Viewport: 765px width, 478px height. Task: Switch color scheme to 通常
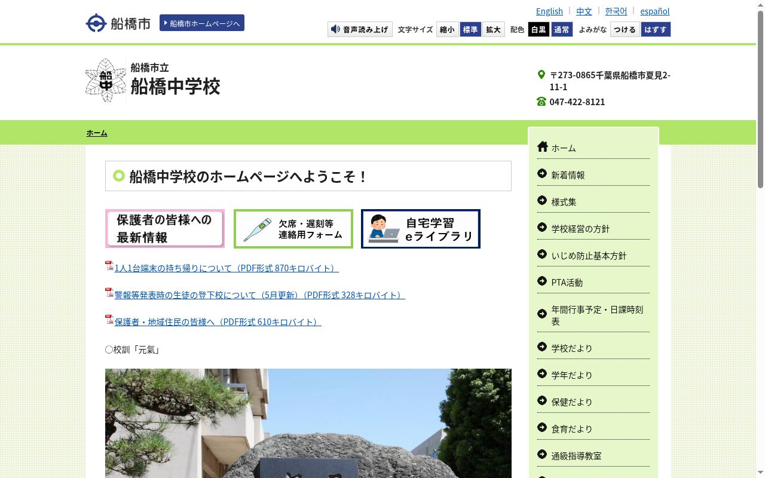[562, 29]
